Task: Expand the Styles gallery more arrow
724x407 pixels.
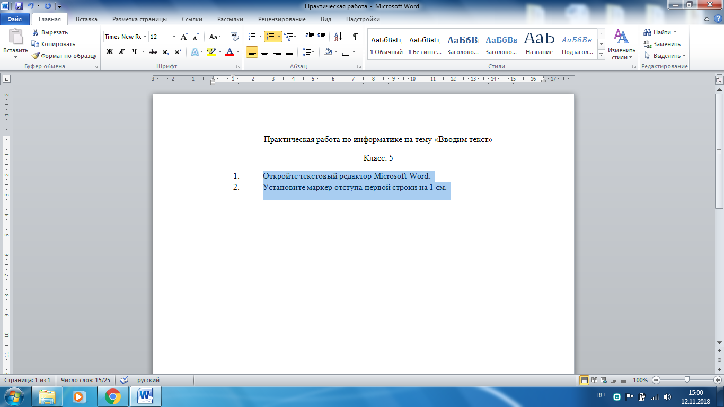Action: pyautogui.click(x=602, y=55)
